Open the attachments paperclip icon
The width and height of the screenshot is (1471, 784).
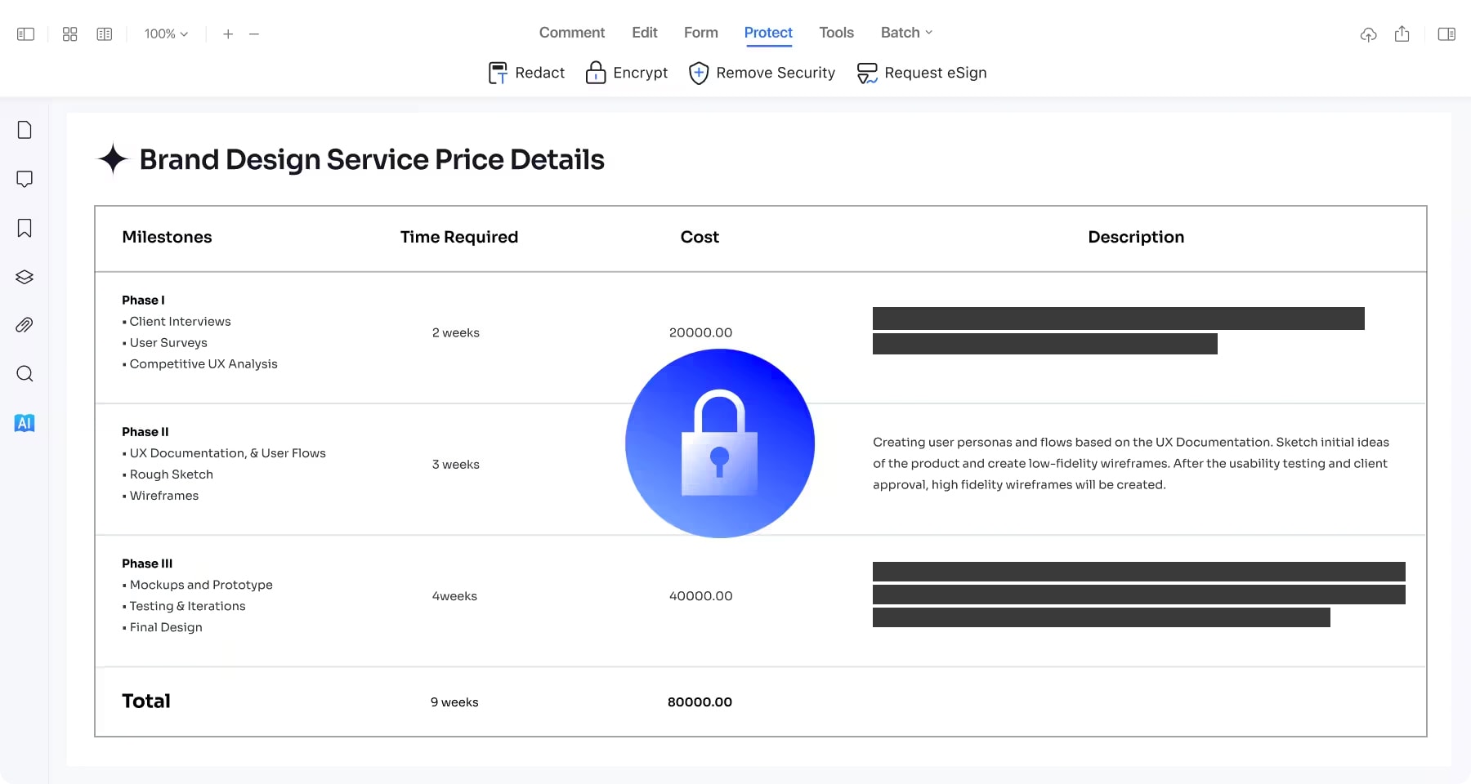[x=25, y=325]
